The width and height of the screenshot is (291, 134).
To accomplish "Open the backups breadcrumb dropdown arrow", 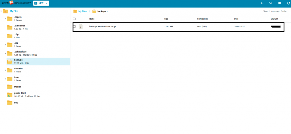I will pyautogui.click(x=108, y=11).
